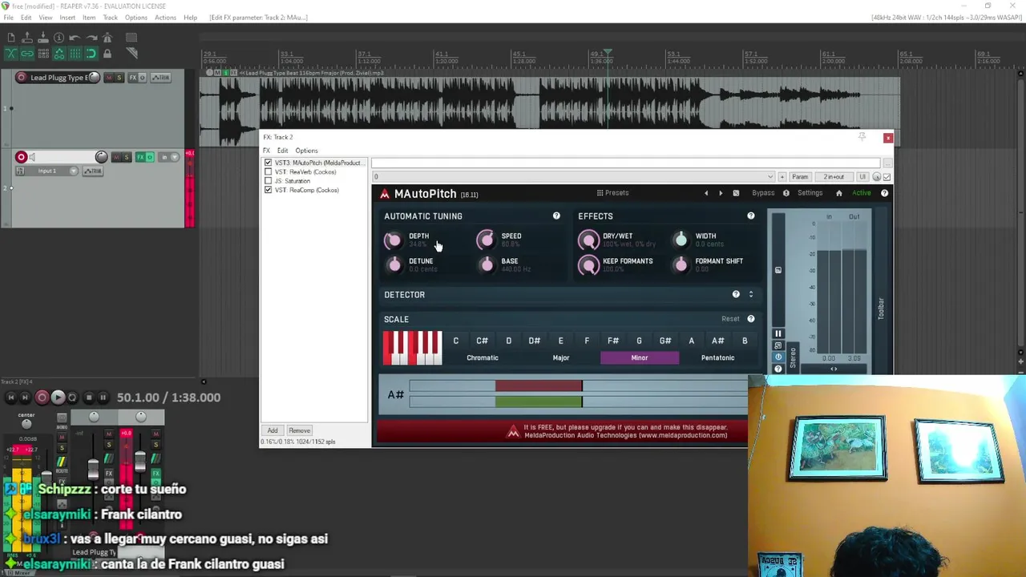
Task: Click the Depth knob
Action: pos(393,240)
